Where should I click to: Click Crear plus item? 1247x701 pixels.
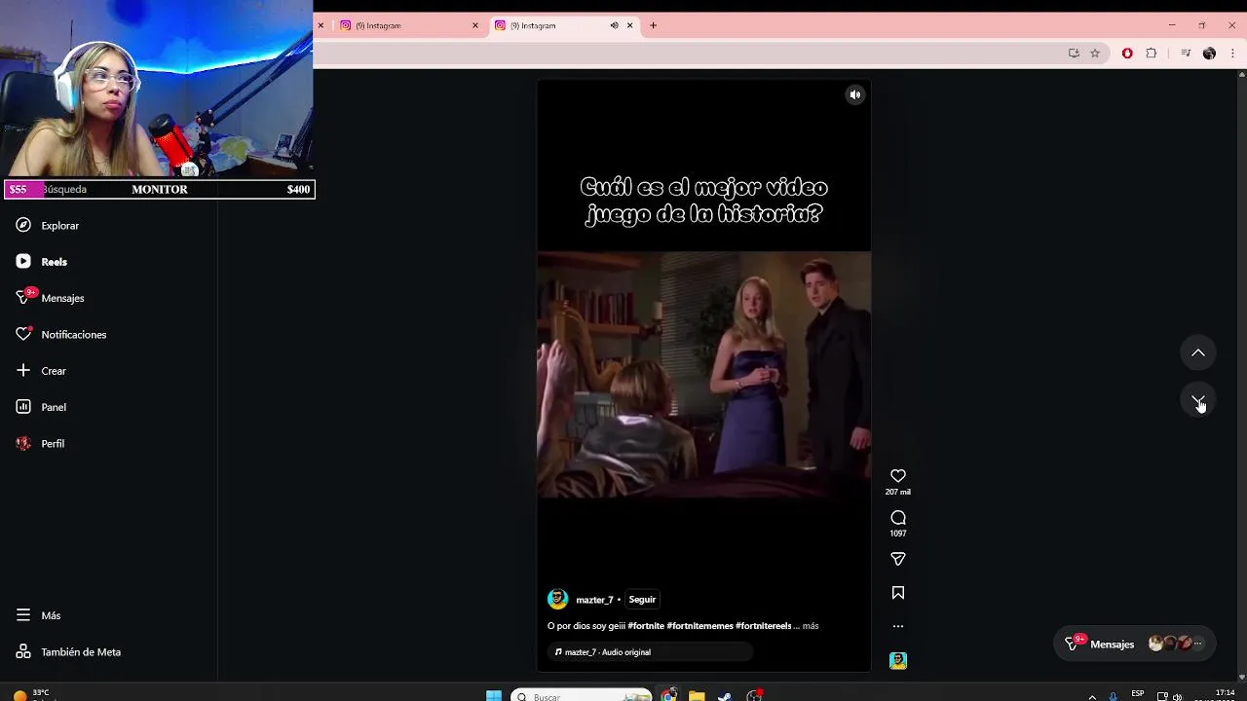(x=40, y=371)
